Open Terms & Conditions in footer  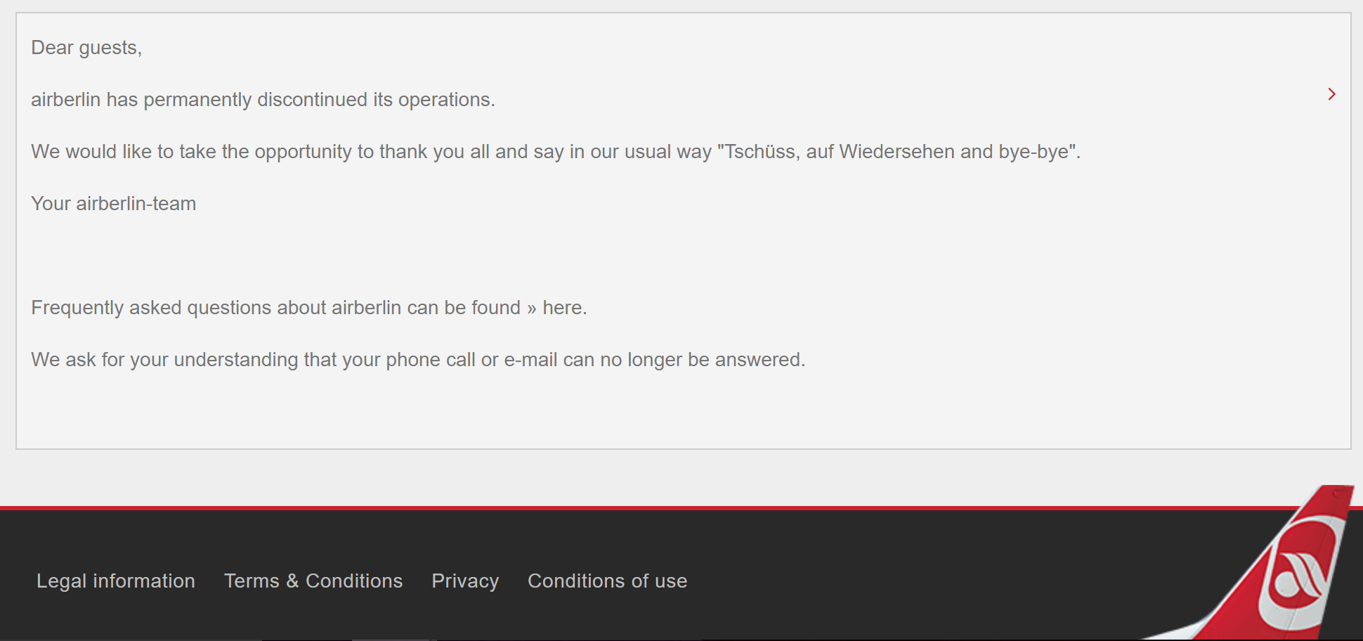(x=313, y=581)
